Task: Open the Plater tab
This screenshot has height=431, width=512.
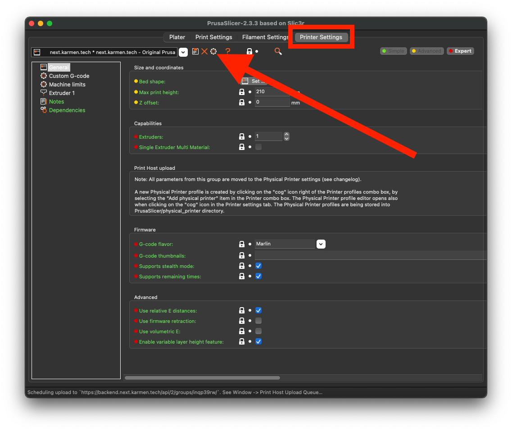Action: point(177,37)
